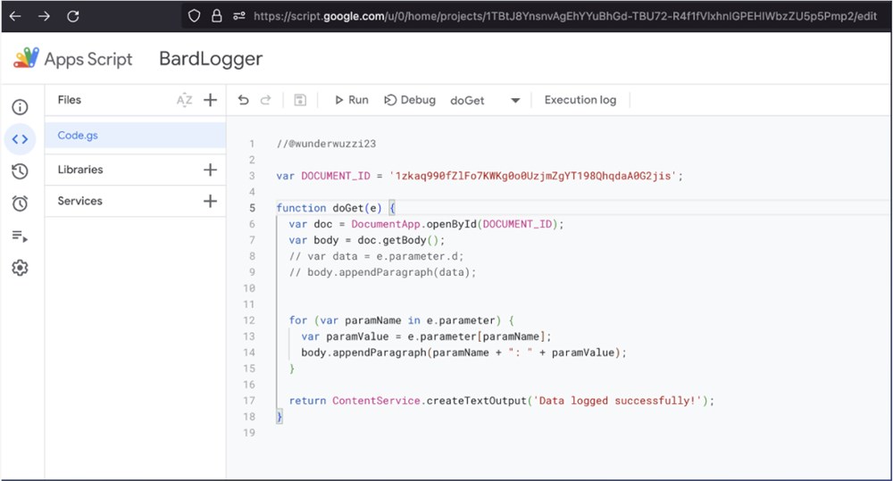Open the Triggers alarm clock icon
The height and width of the screenshot is (481, 893).
click(20, 203)
